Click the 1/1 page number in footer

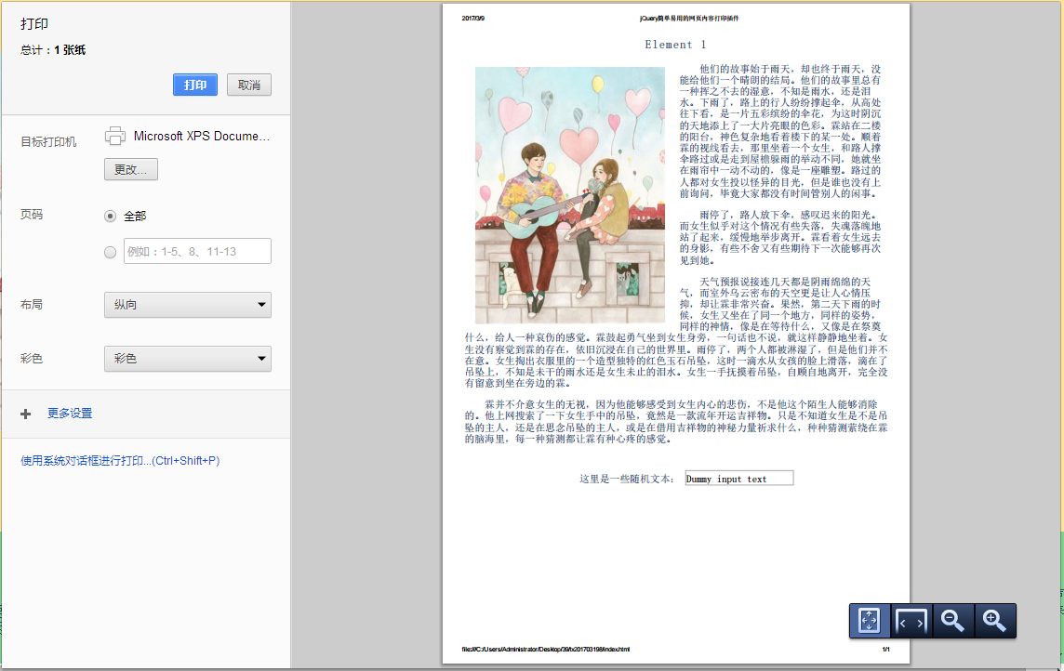[885, 650]
